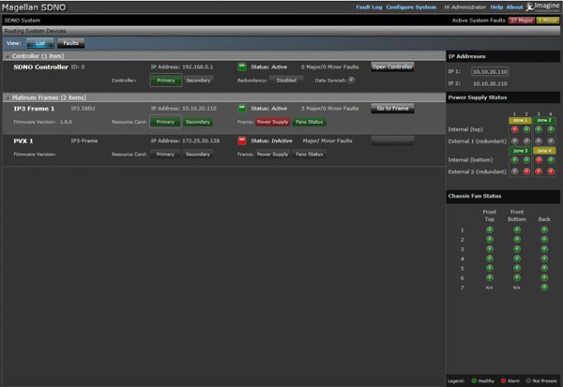Click the IP 2 address 10.10.30.110
This screenshot has width=563, height=387.
(x=490, y=83)
